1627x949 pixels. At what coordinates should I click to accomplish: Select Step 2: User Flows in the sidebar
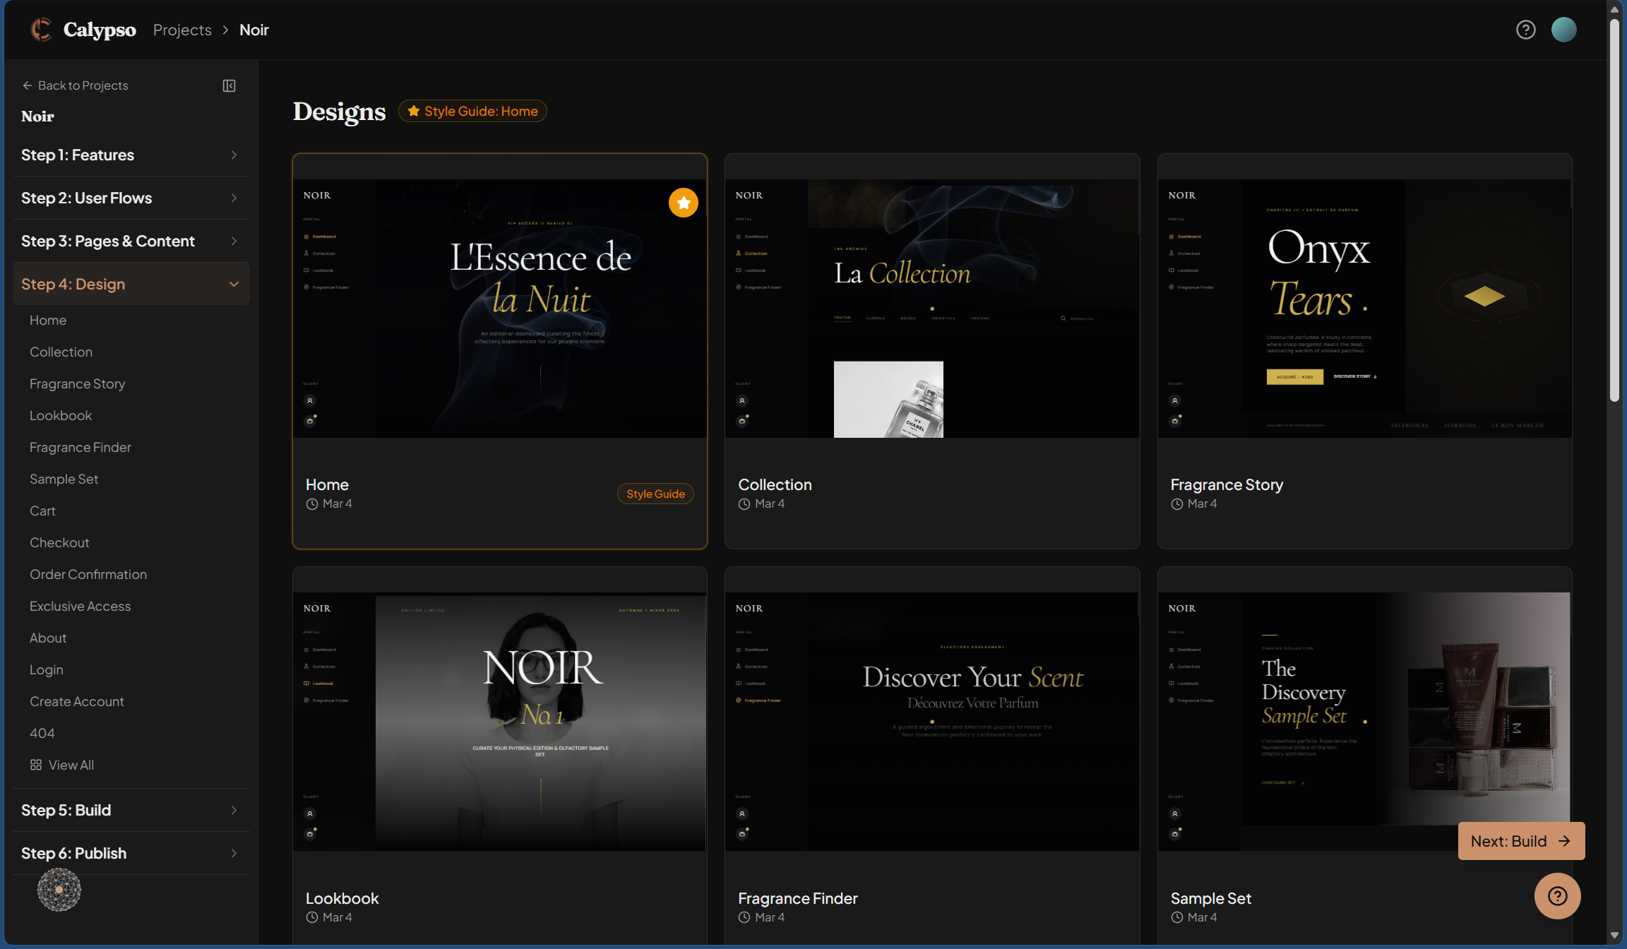click(x=131, y=198)
